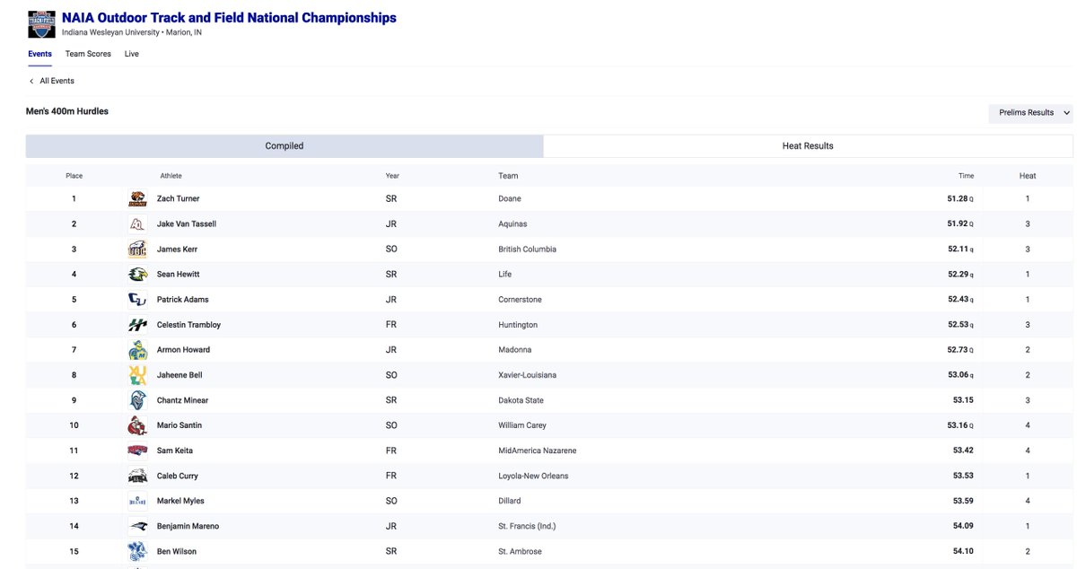Open athlete Benjamin Mareno's profile
This screenshot has height=569, width=1077.
click(188, 526)
